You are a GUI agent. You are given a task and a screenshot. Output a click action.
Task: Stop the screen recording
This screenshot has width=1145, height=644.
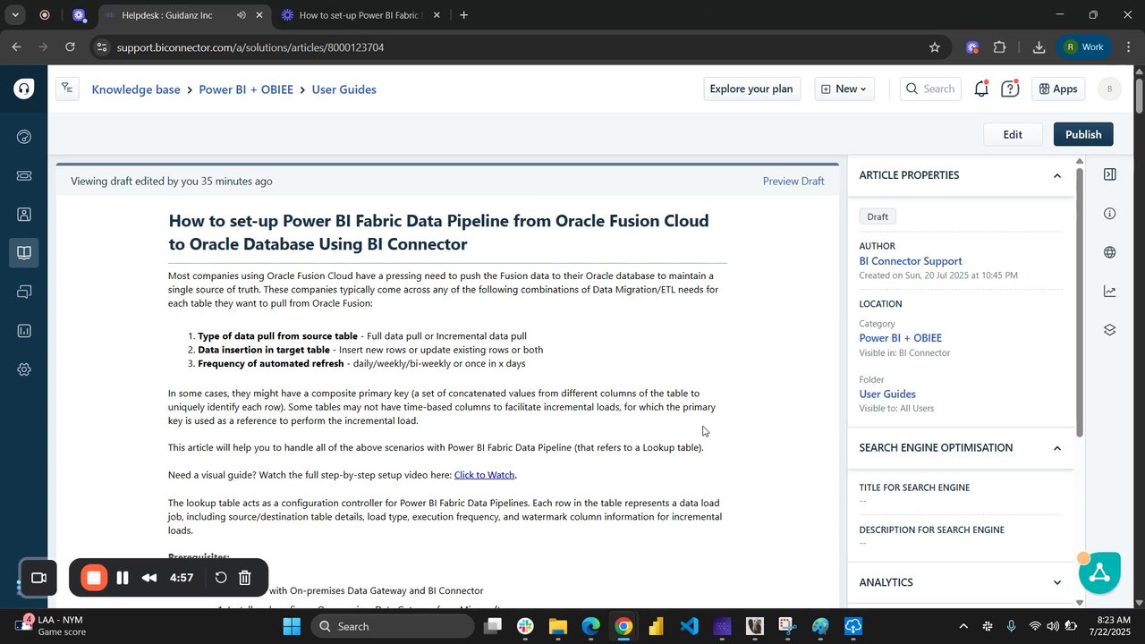click(x=93, y=578)
